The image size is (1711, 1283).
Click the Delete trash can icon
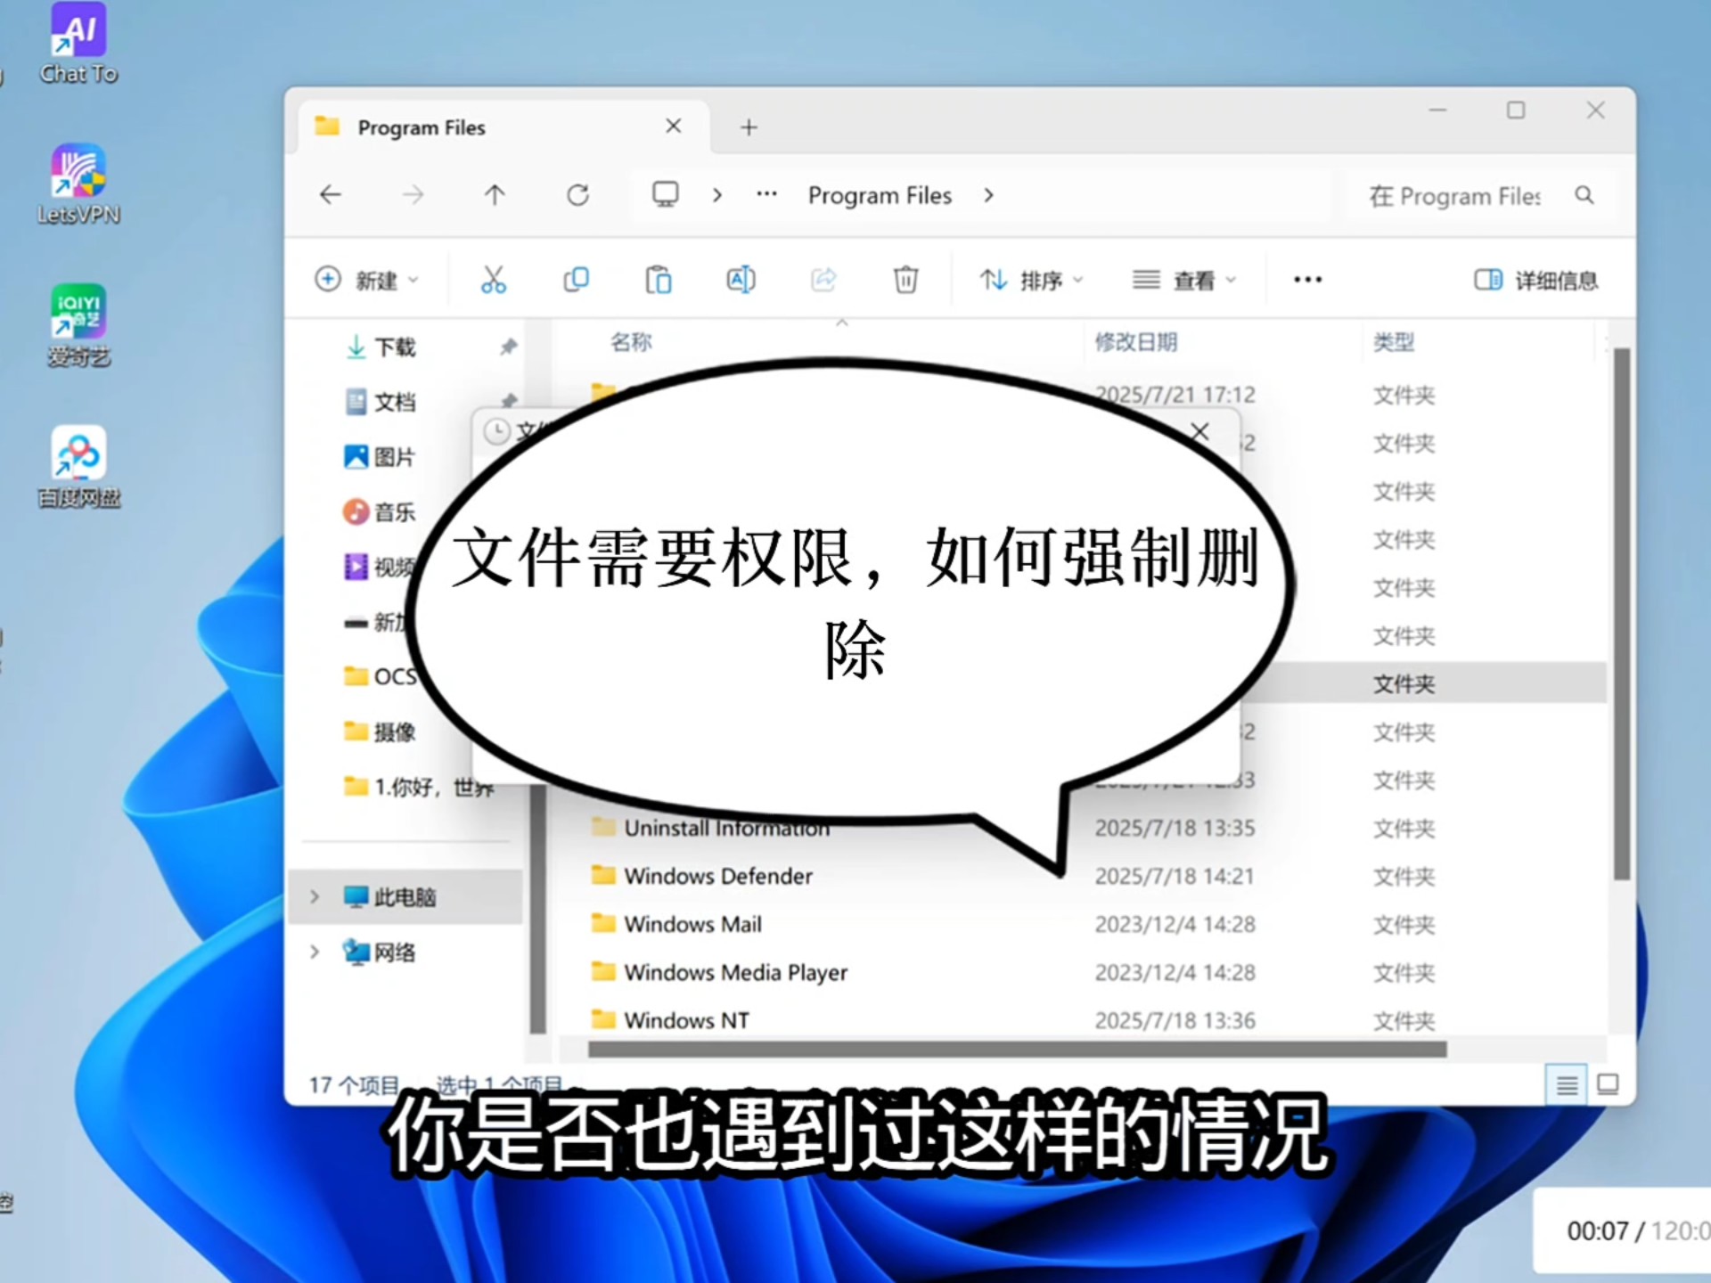(x=905, y=280)
